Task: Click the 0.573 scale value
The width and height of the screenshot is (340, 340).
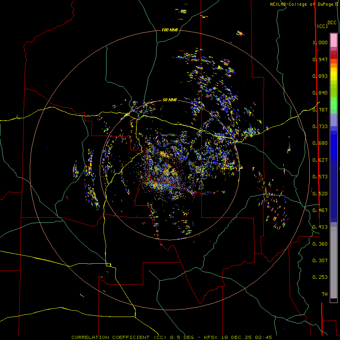Action: click(320, 177)
